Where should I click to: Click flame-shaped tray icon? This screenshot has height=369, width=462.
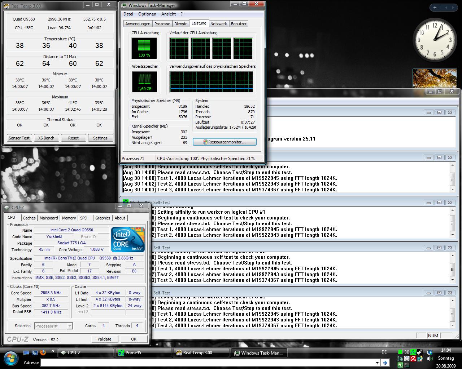[400, 359]
